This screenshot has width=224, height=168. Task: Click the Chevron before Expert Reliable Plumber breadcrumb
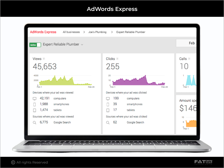pyautogui.click(x=112, y=32)
